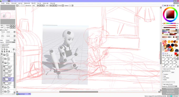Toggle the color wheel panel icon
The width and height of the screenshot is (179, 97).
click(x=163, y=6)
